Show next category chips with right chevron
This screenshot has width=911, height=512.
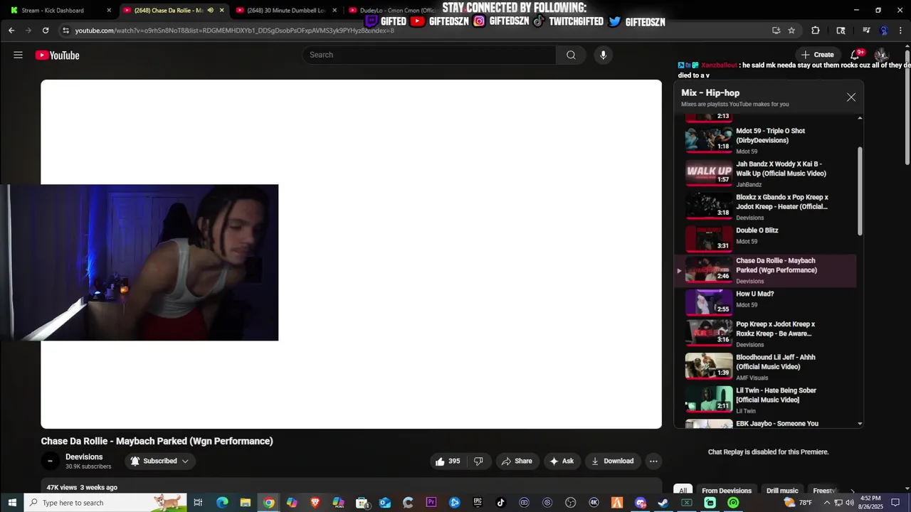click(x=853, y=491)
